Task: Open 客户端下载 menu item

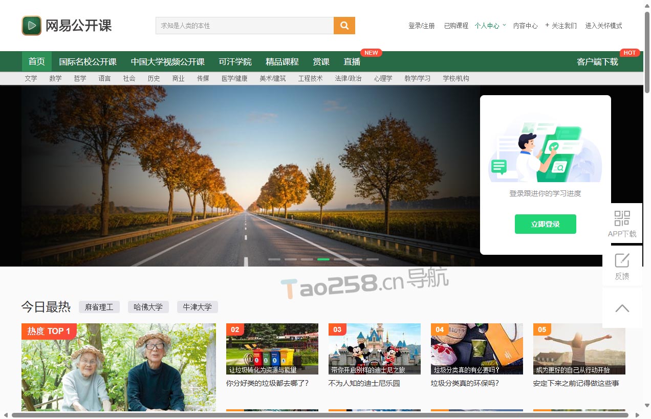Action: coord(597,62)
